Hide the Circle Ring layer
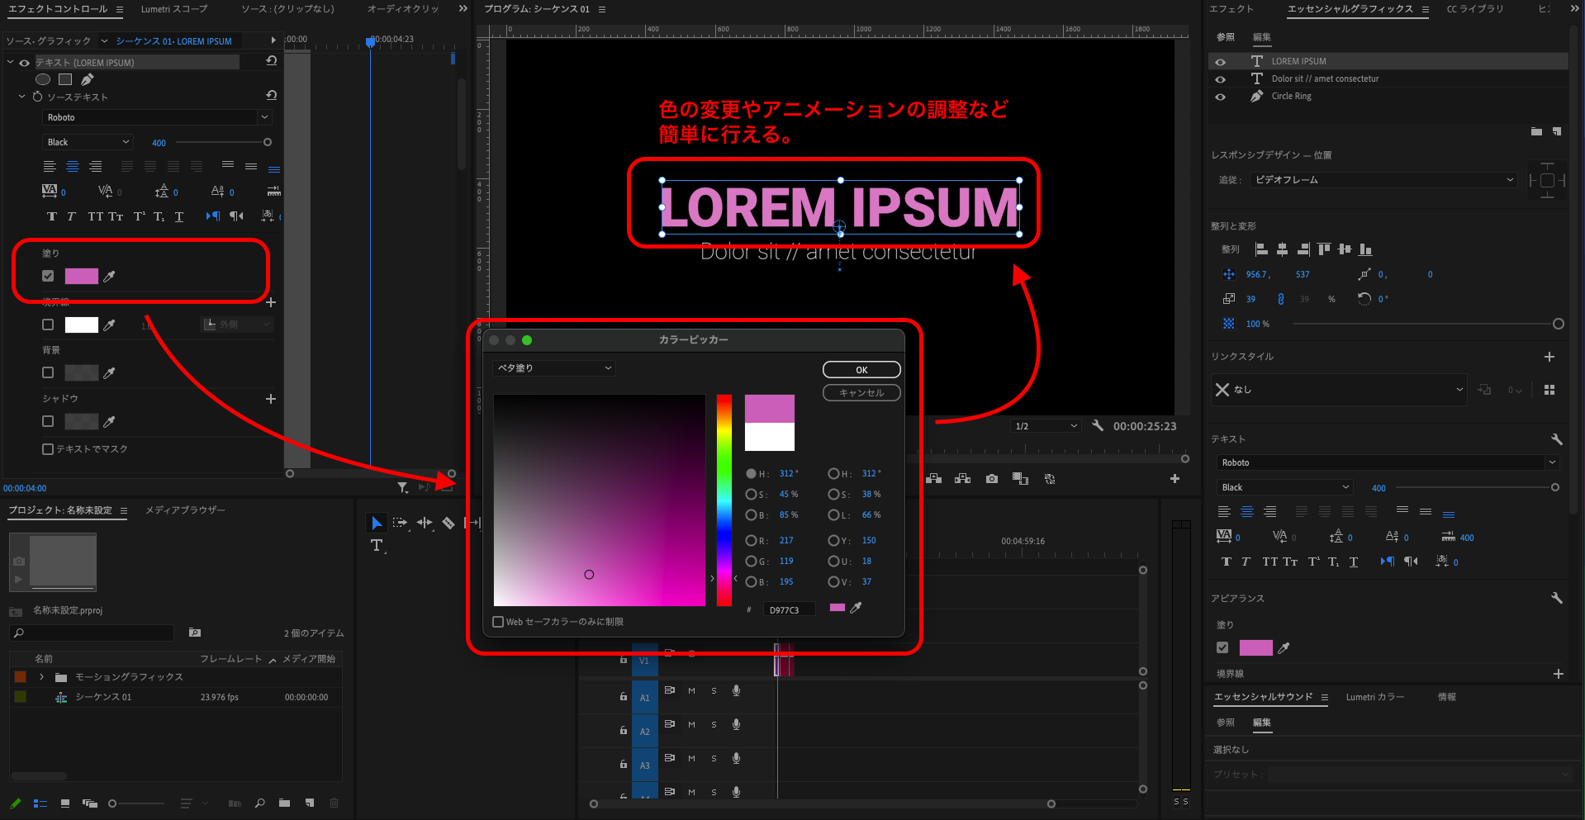 click(1220, 97)
